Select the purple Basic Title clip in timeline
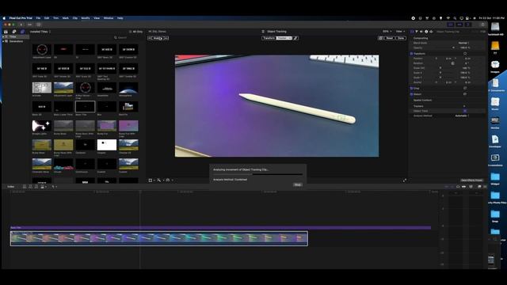 (x=220, y=228)
